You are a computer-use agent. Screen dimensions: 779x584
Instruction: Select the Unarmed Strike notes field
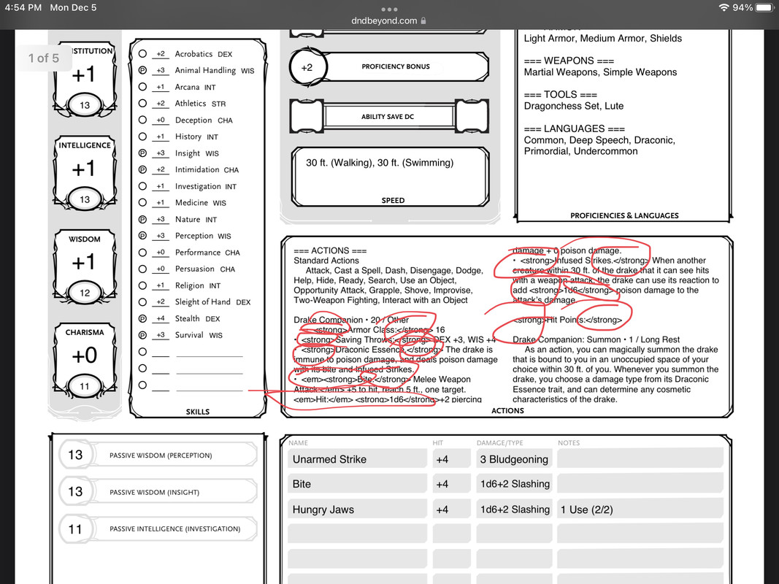click(640, 459)
